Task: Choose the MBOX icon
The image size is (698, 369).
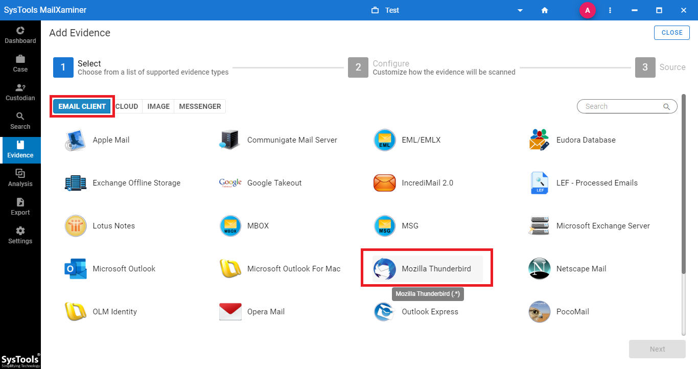Action: tap(230, 226)
